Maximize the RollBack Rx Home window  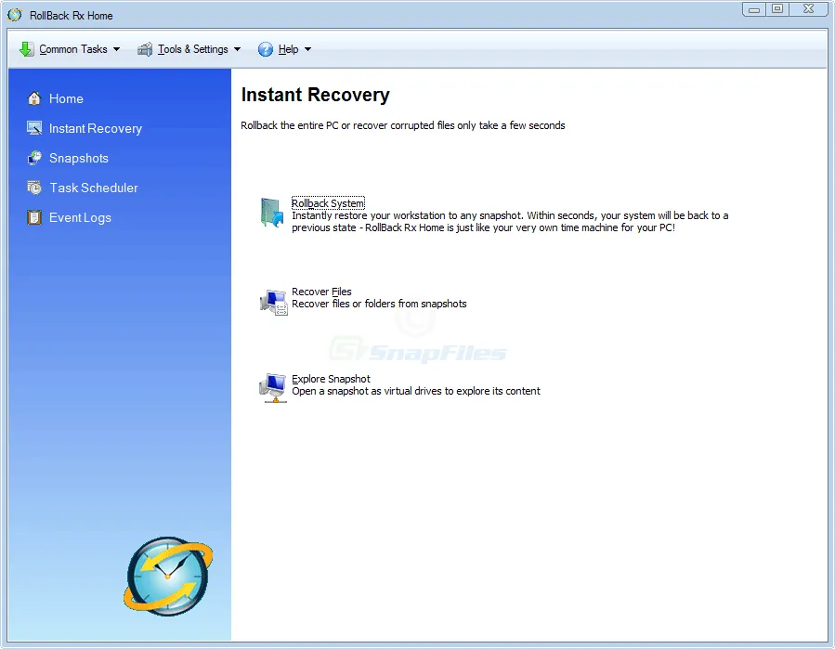tap(777, 9)
